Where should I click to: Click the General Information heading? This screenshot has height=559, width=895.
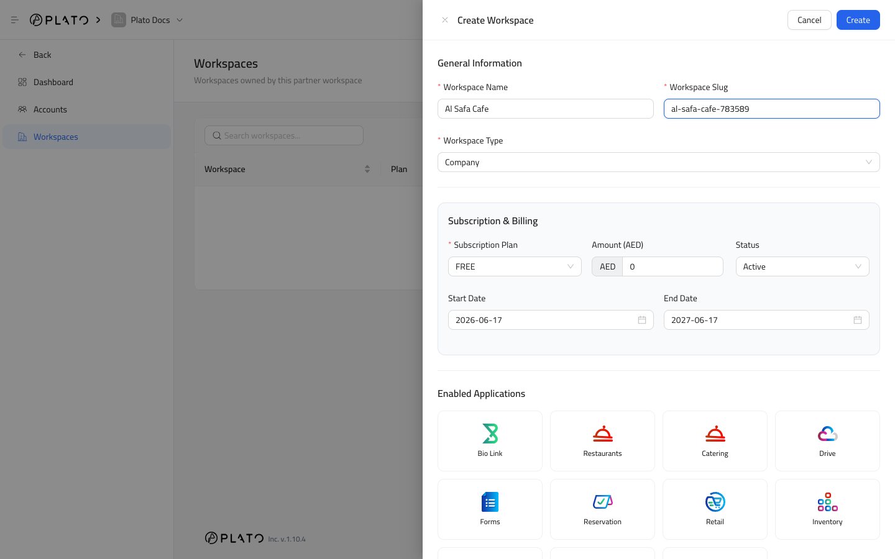[x=480, y=63]
